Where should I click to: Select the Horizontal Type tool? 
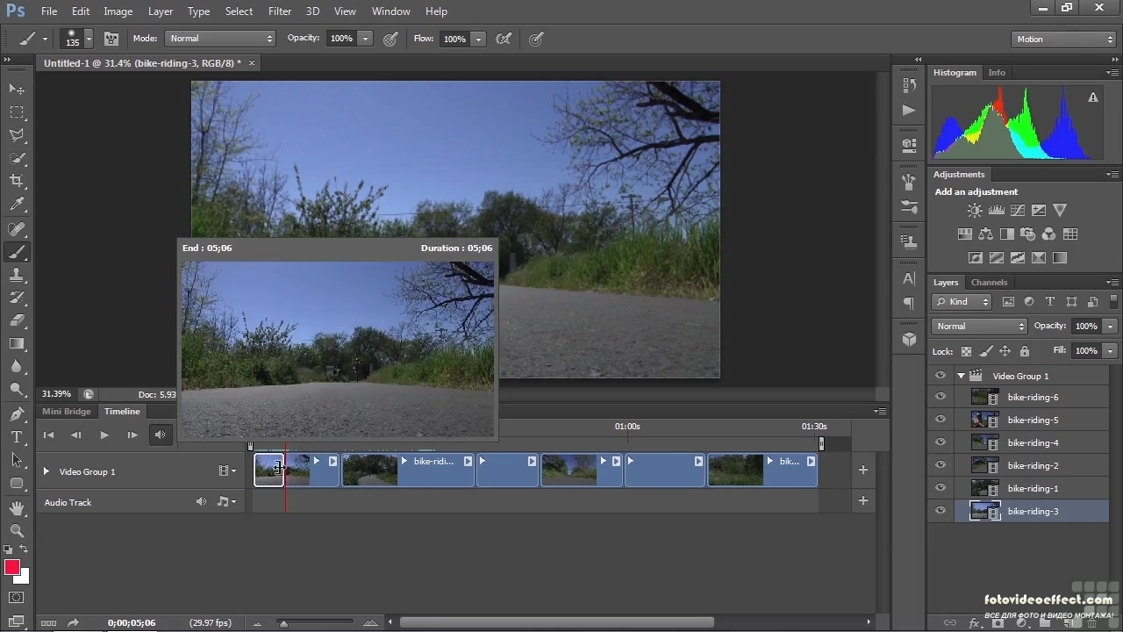[x=17, y=436]
